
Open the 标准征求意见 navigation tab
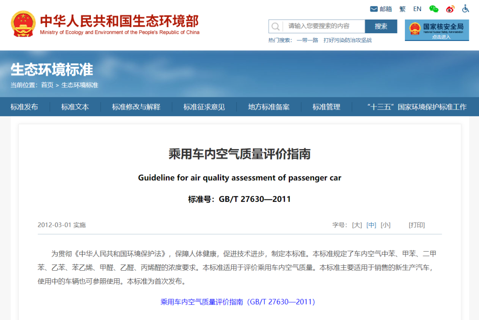204,107
